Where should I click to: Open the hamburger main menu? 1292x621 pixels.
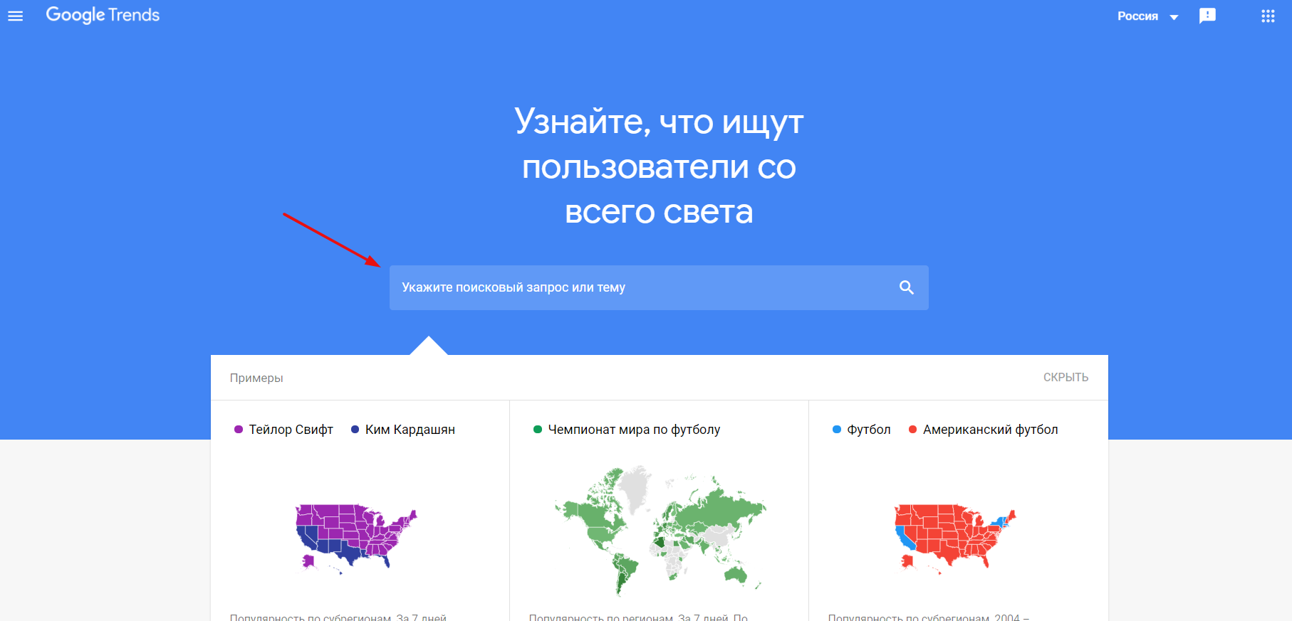[15, 16]
